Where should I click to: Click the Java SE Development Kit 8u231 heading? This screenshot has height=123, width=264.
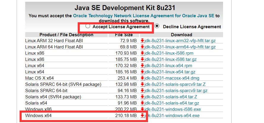pyautogui.click(x=125, y=8)
